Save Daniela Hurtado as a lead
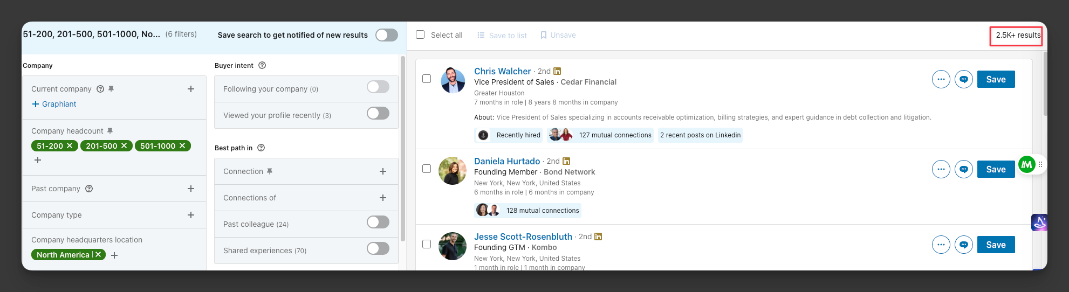Viewport: 1069px width, 292px height. pos(996,169)
